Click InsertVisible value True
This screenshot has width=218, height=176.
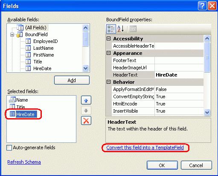click(x=179, y=111)
